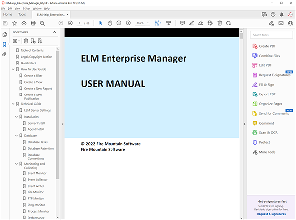Collapse the Database bookmark branch
This screenshot has height=220, width=296.
coord(17,136)
